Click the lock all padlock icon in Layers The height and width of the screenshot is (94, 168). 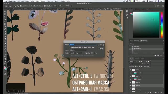(141, 67)
